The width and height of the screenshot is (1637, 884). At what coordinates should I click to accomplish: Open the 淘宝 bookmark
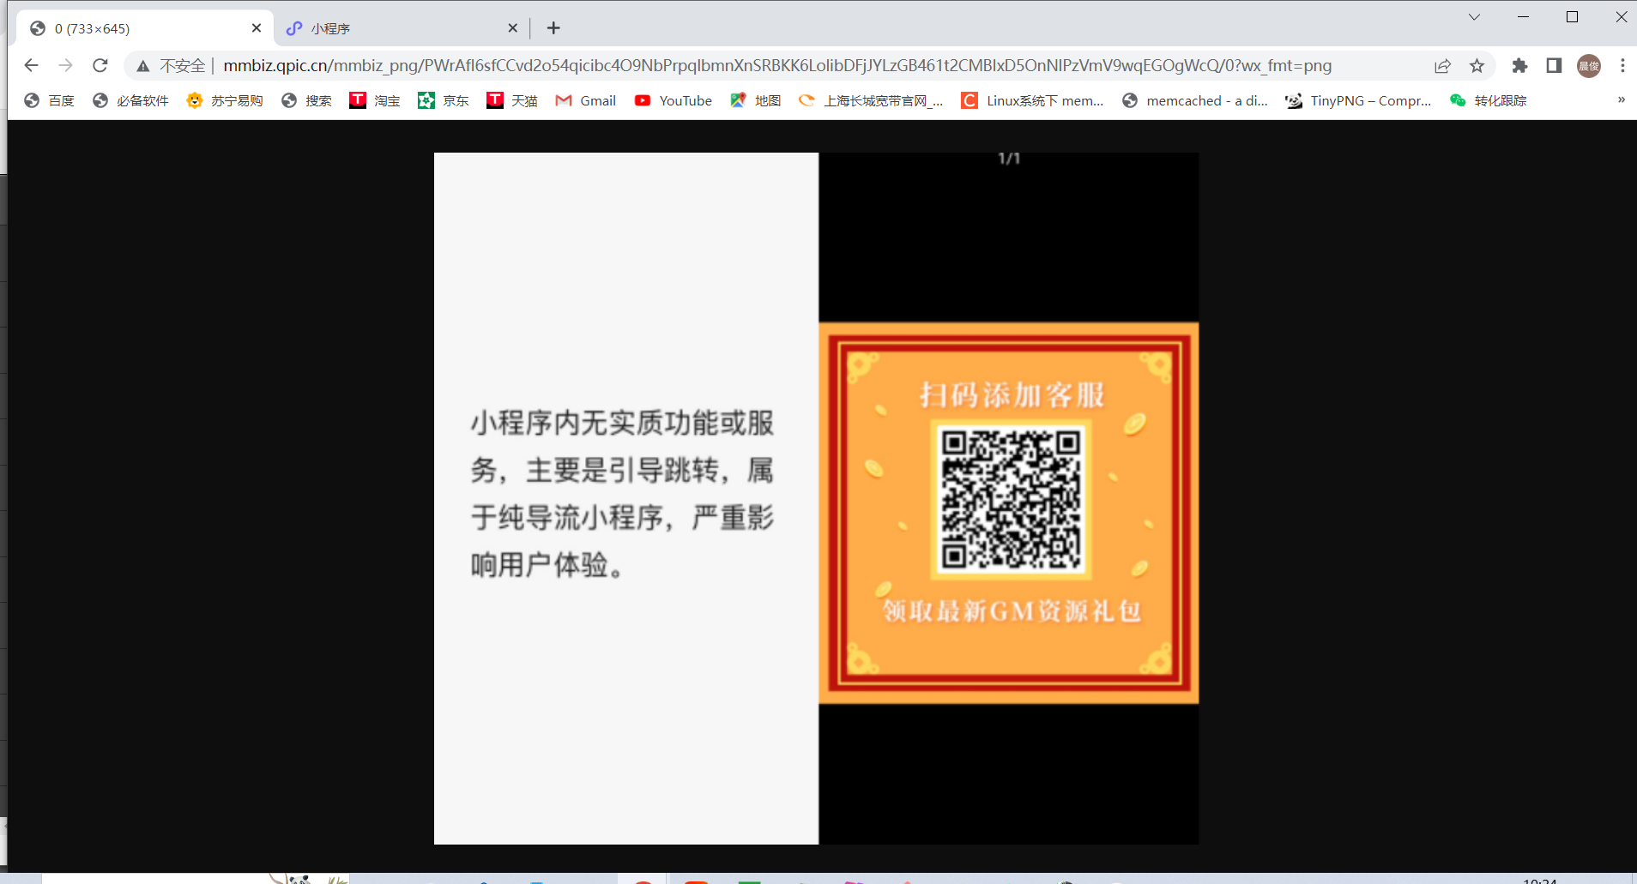tap(375, 100)
